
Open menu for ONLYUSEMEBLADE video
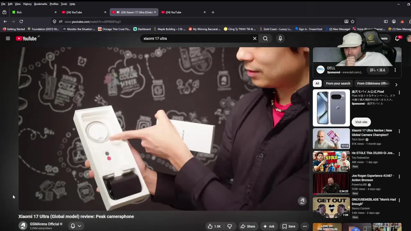coord(399,200)
